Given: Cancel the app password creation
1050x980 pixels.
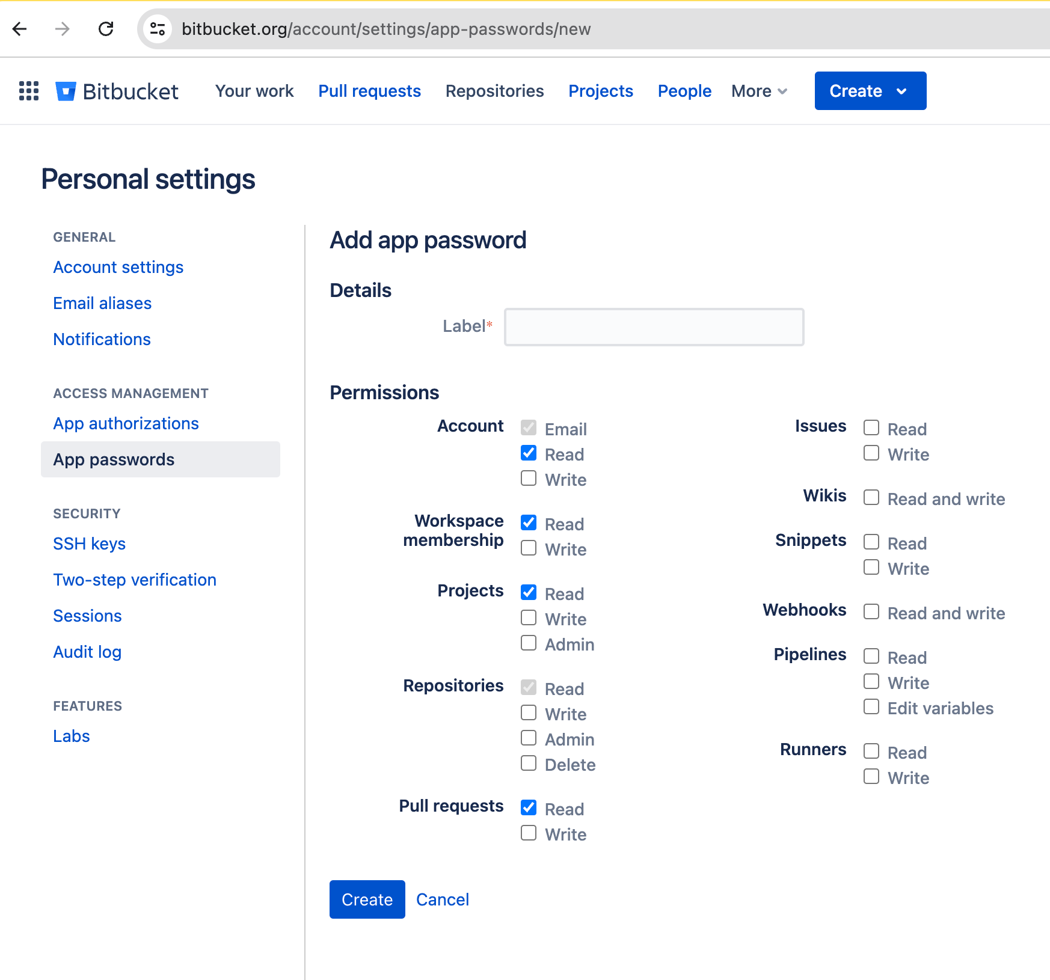Looking at the screenshot, I should click(442, 899).
